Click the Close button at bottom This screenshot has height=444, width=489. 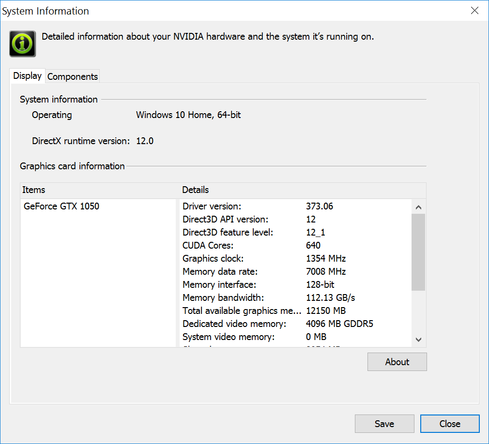tap(449, 424)
